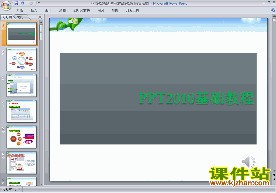This screenshot has width=276, height=193.
Task: Select slide 3 thumbnail
Action: 22,85
